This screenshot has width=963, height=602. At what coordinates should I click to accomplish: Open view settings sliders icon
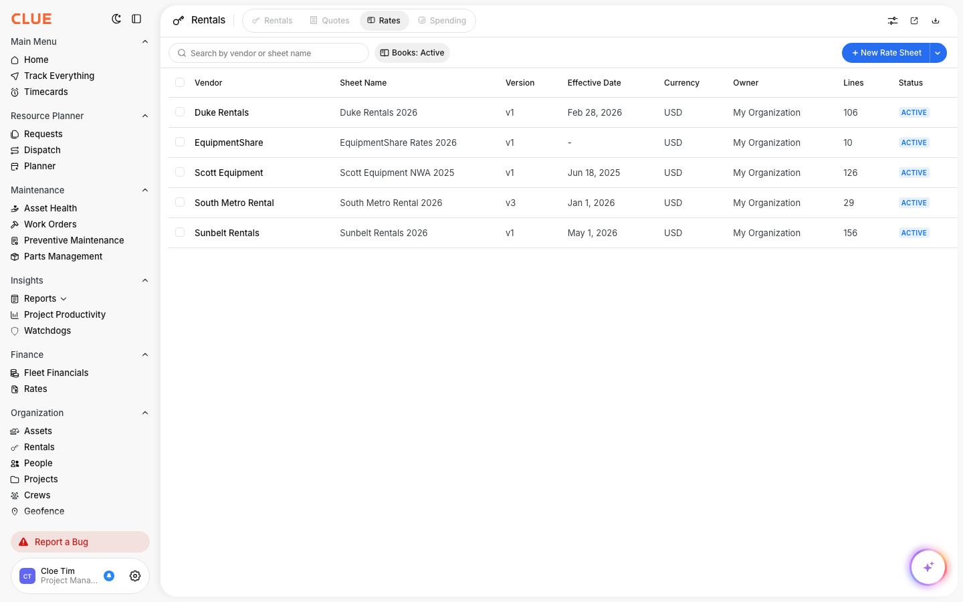coord(893,21)
